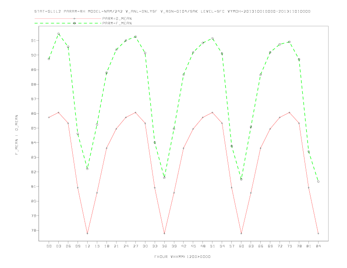Click the F_MEAN green data point at hour 00
Screen dimensions: 347x268
49,59
